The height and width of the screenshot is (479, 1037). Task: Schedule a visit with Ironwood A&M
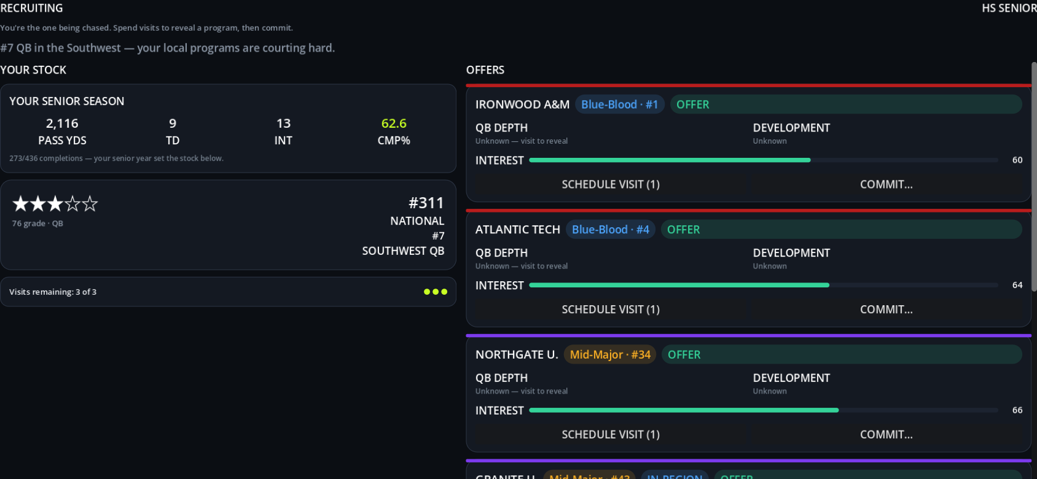pyautogui.click(x=611, y=184)
